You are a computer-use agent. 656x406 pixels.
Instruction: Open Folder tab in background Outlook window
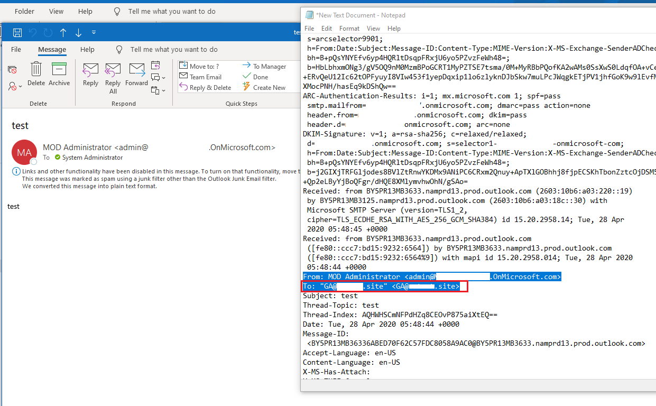(x=24, y=11)
